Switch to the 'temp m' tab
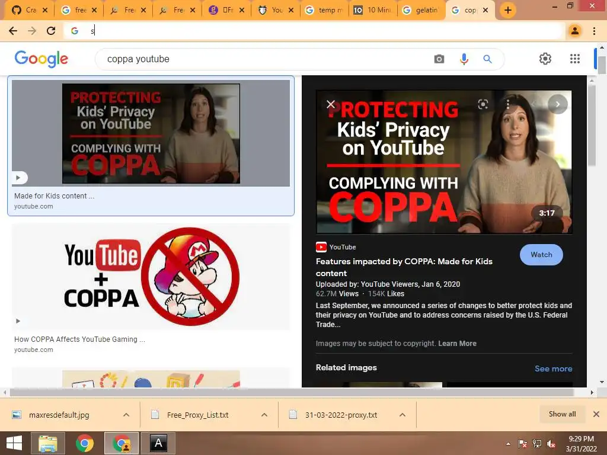Image resolution: width=607 pixels, height=455 pixels. pyautogui.click(x=325, y=10)
